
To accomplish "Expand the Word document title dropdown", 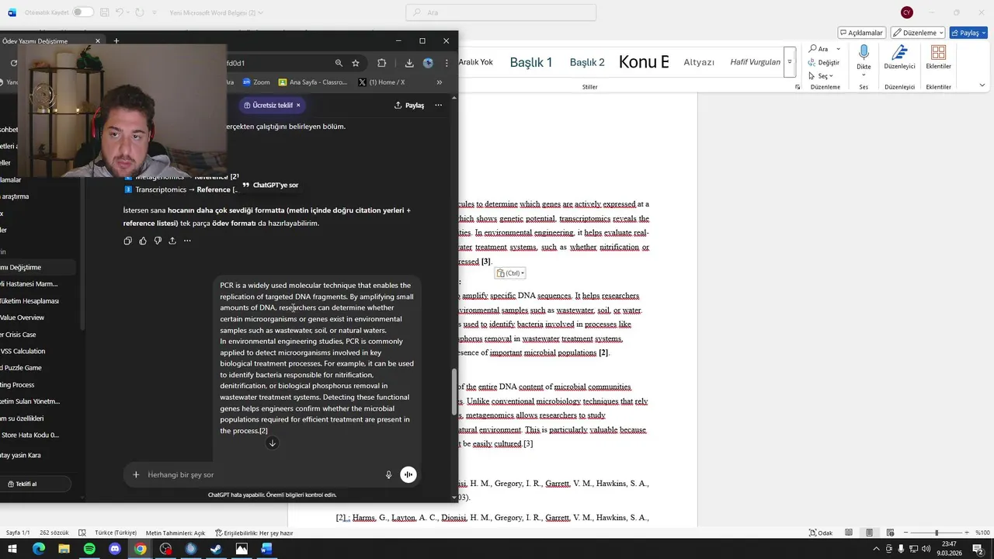I will tap(260, 12).
